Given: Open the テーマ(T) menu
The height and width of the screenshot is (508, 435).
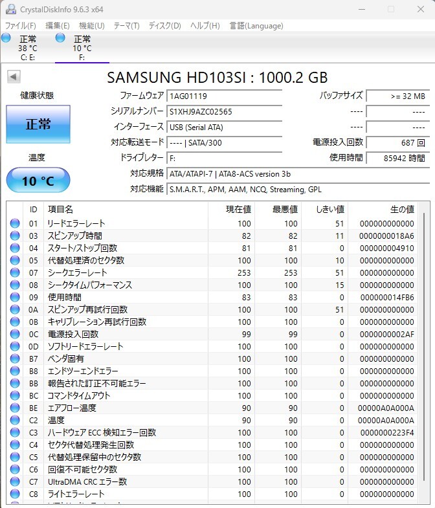Looking at the screenshot, I should click(x=126, y=26).
